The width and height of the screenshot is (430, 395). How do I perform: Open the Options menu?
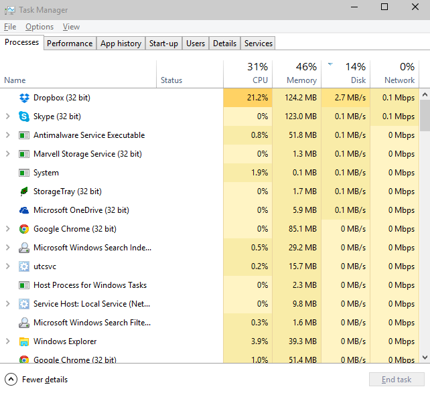point(40,27)
